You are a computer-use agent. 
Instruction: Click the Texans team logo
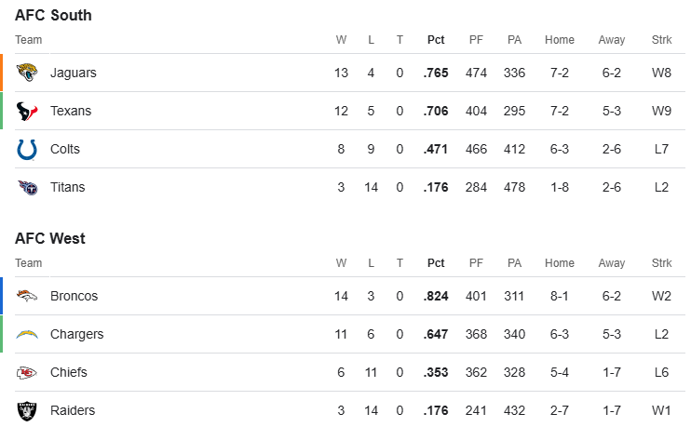click(28, 111)
